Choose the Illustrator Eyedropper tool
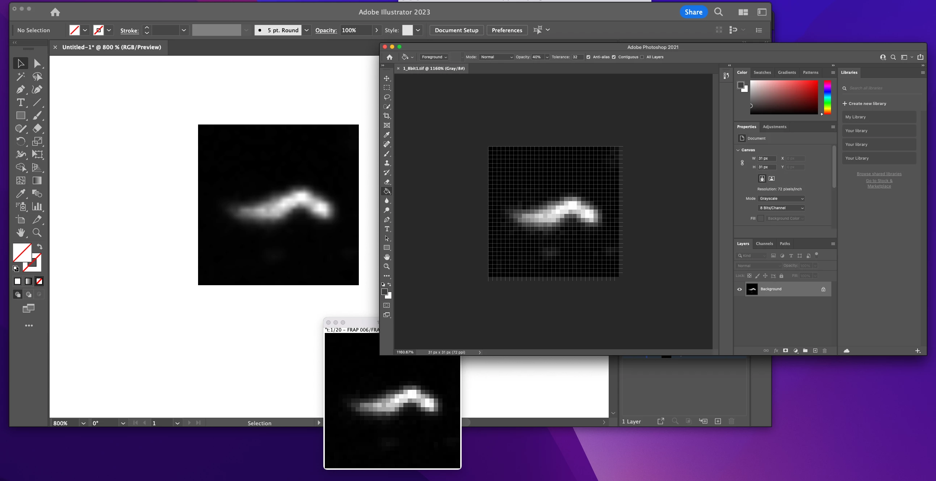The image size is (936, 481). point(20,194)
